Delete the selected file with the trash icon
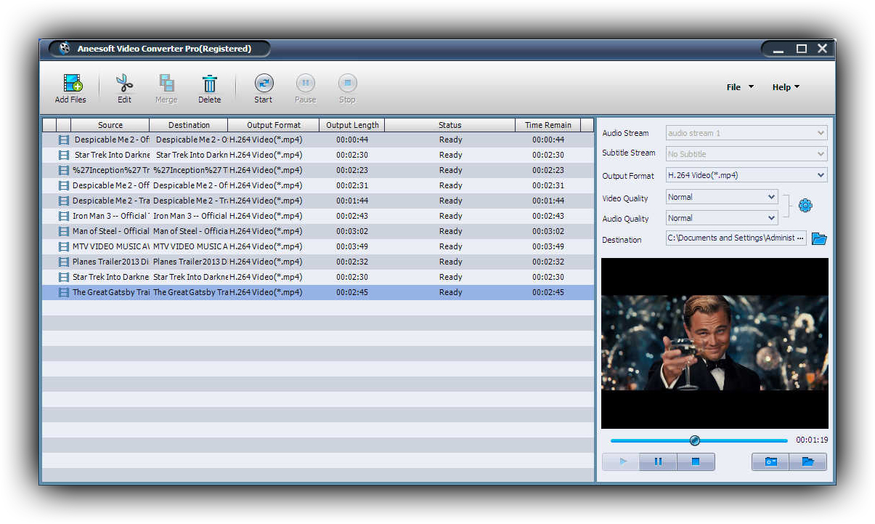The width and height of the screenshot is (875, 524). click(209, 83)
